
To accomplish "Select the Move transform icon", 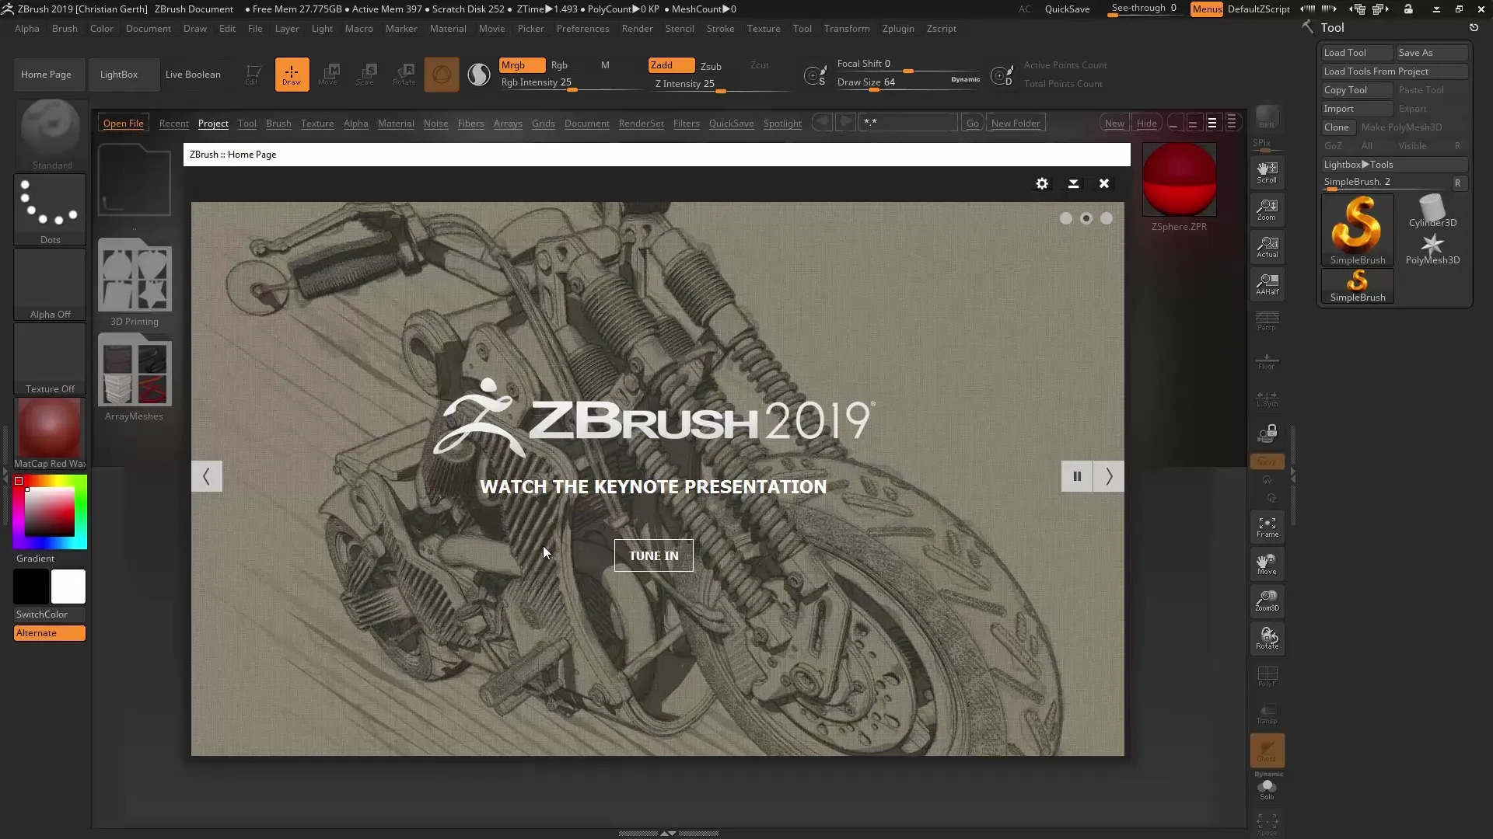I will pyautogui.click(x=328, y=75).
